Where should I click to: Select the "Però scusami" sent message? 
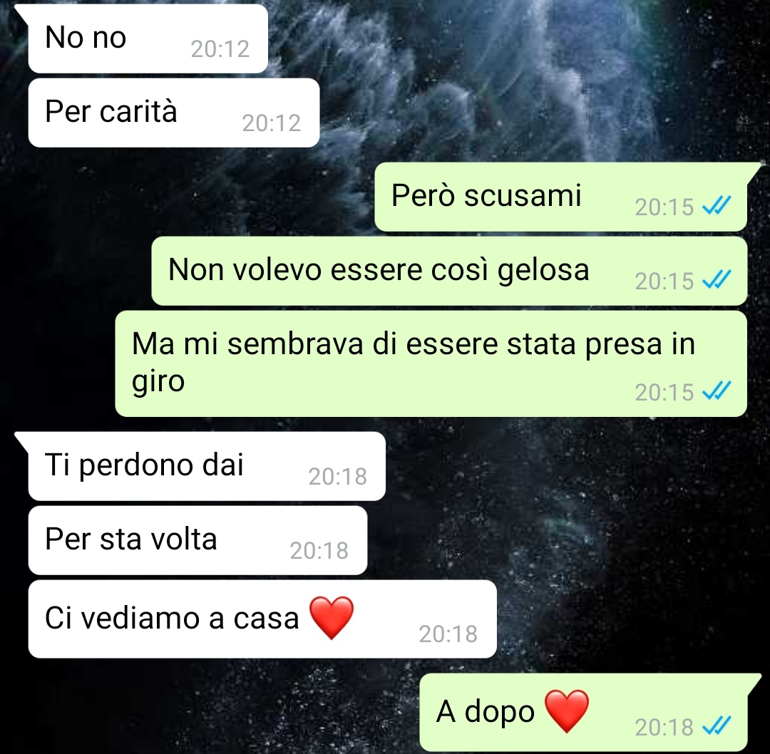pyautogui.click(x=561, y=197)
